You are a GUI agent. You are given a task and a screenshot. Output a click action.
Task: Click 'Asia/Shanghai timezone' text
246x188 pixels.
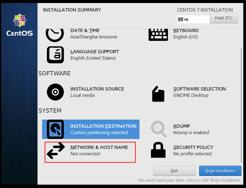94,37
